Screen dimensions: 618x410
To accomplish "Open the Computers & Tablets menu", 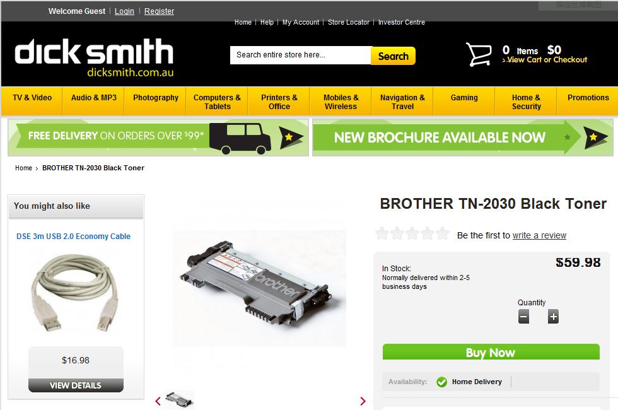I will pos(217,102).
